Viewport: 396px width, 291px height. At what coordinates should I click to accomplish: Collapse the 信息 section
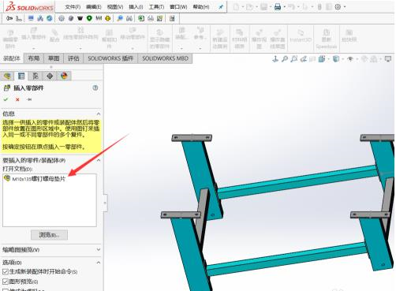pos(99,114)
